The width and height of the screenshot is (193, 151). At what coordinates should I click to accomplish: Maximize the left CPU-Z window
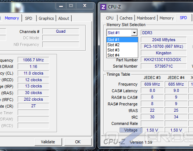[71, 6]
